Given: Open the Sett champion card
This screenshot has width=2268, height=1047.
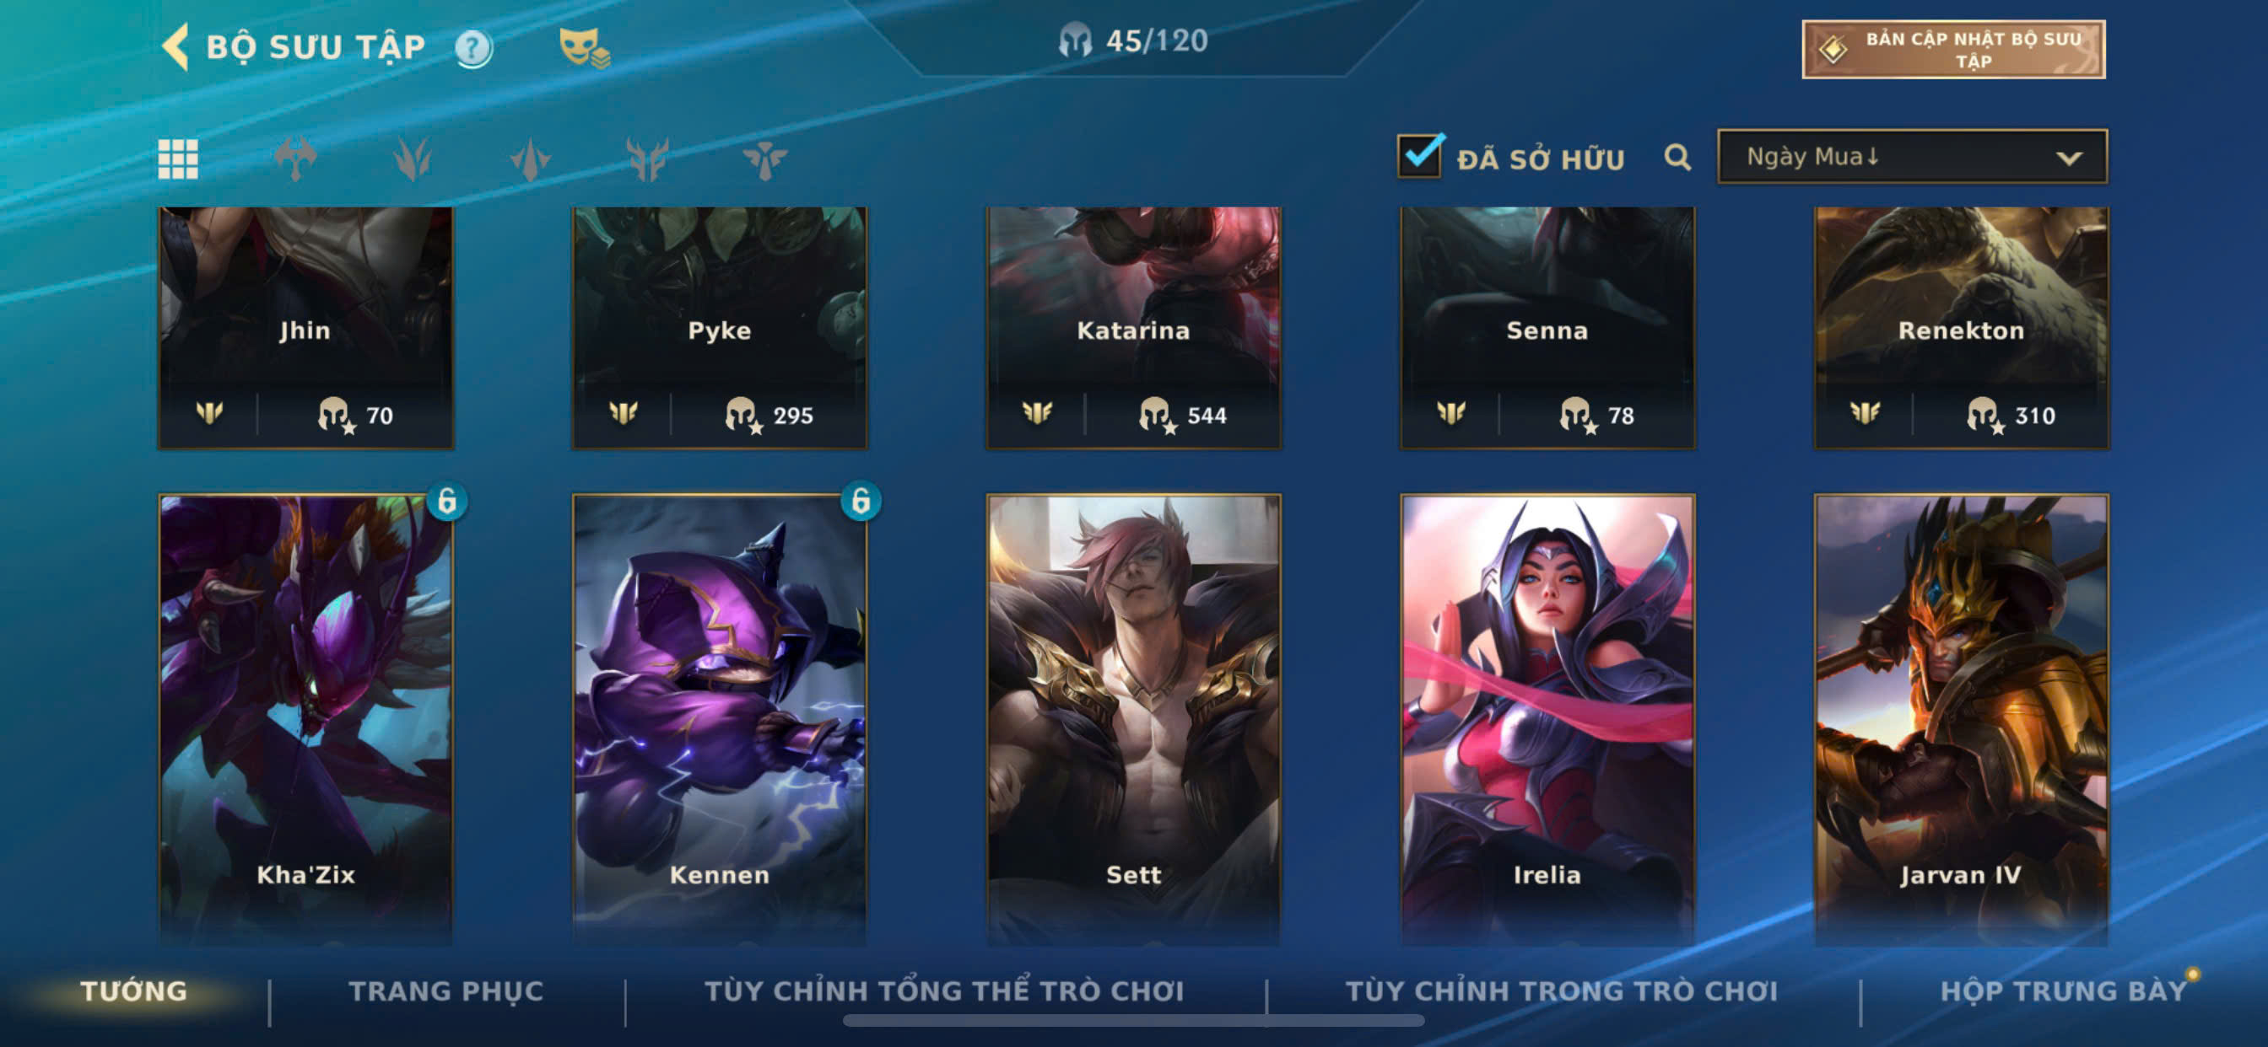Looking at the screenshot, I should (1133, 720).
